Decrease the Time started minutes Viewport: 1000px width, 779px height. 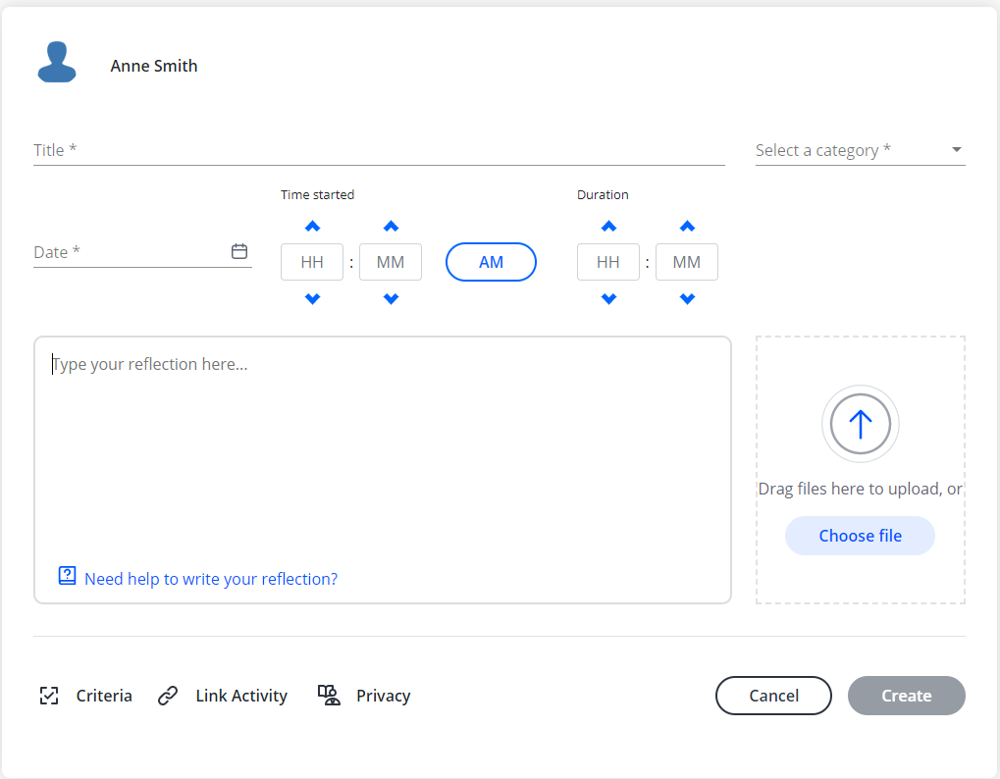tap(391, 298)
